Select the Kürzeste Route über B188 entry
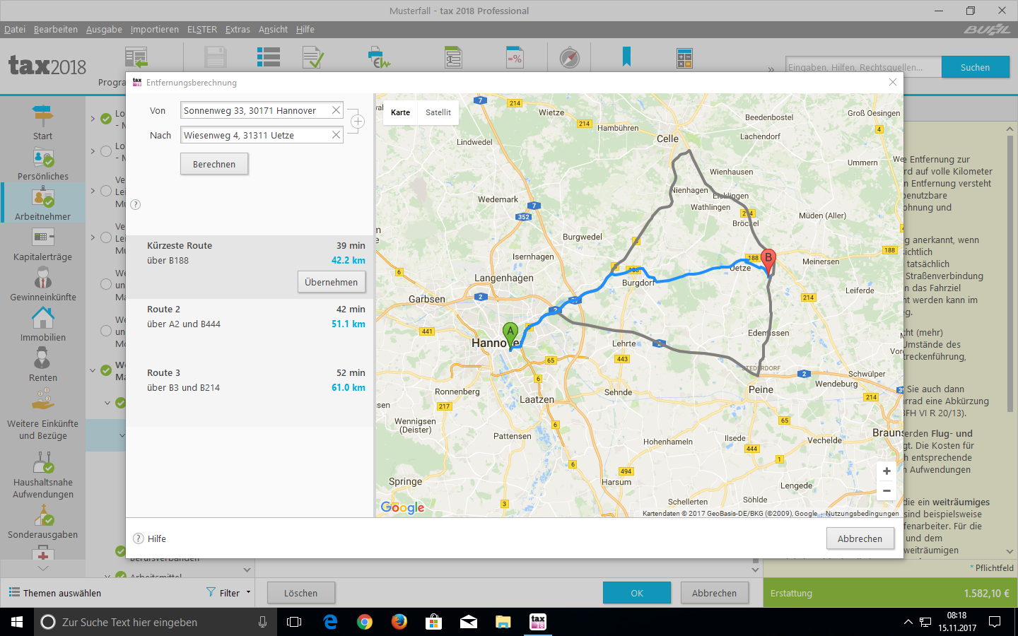Image resolution: width=1018 pixels, height=636 pixels. tap(250, 267)
